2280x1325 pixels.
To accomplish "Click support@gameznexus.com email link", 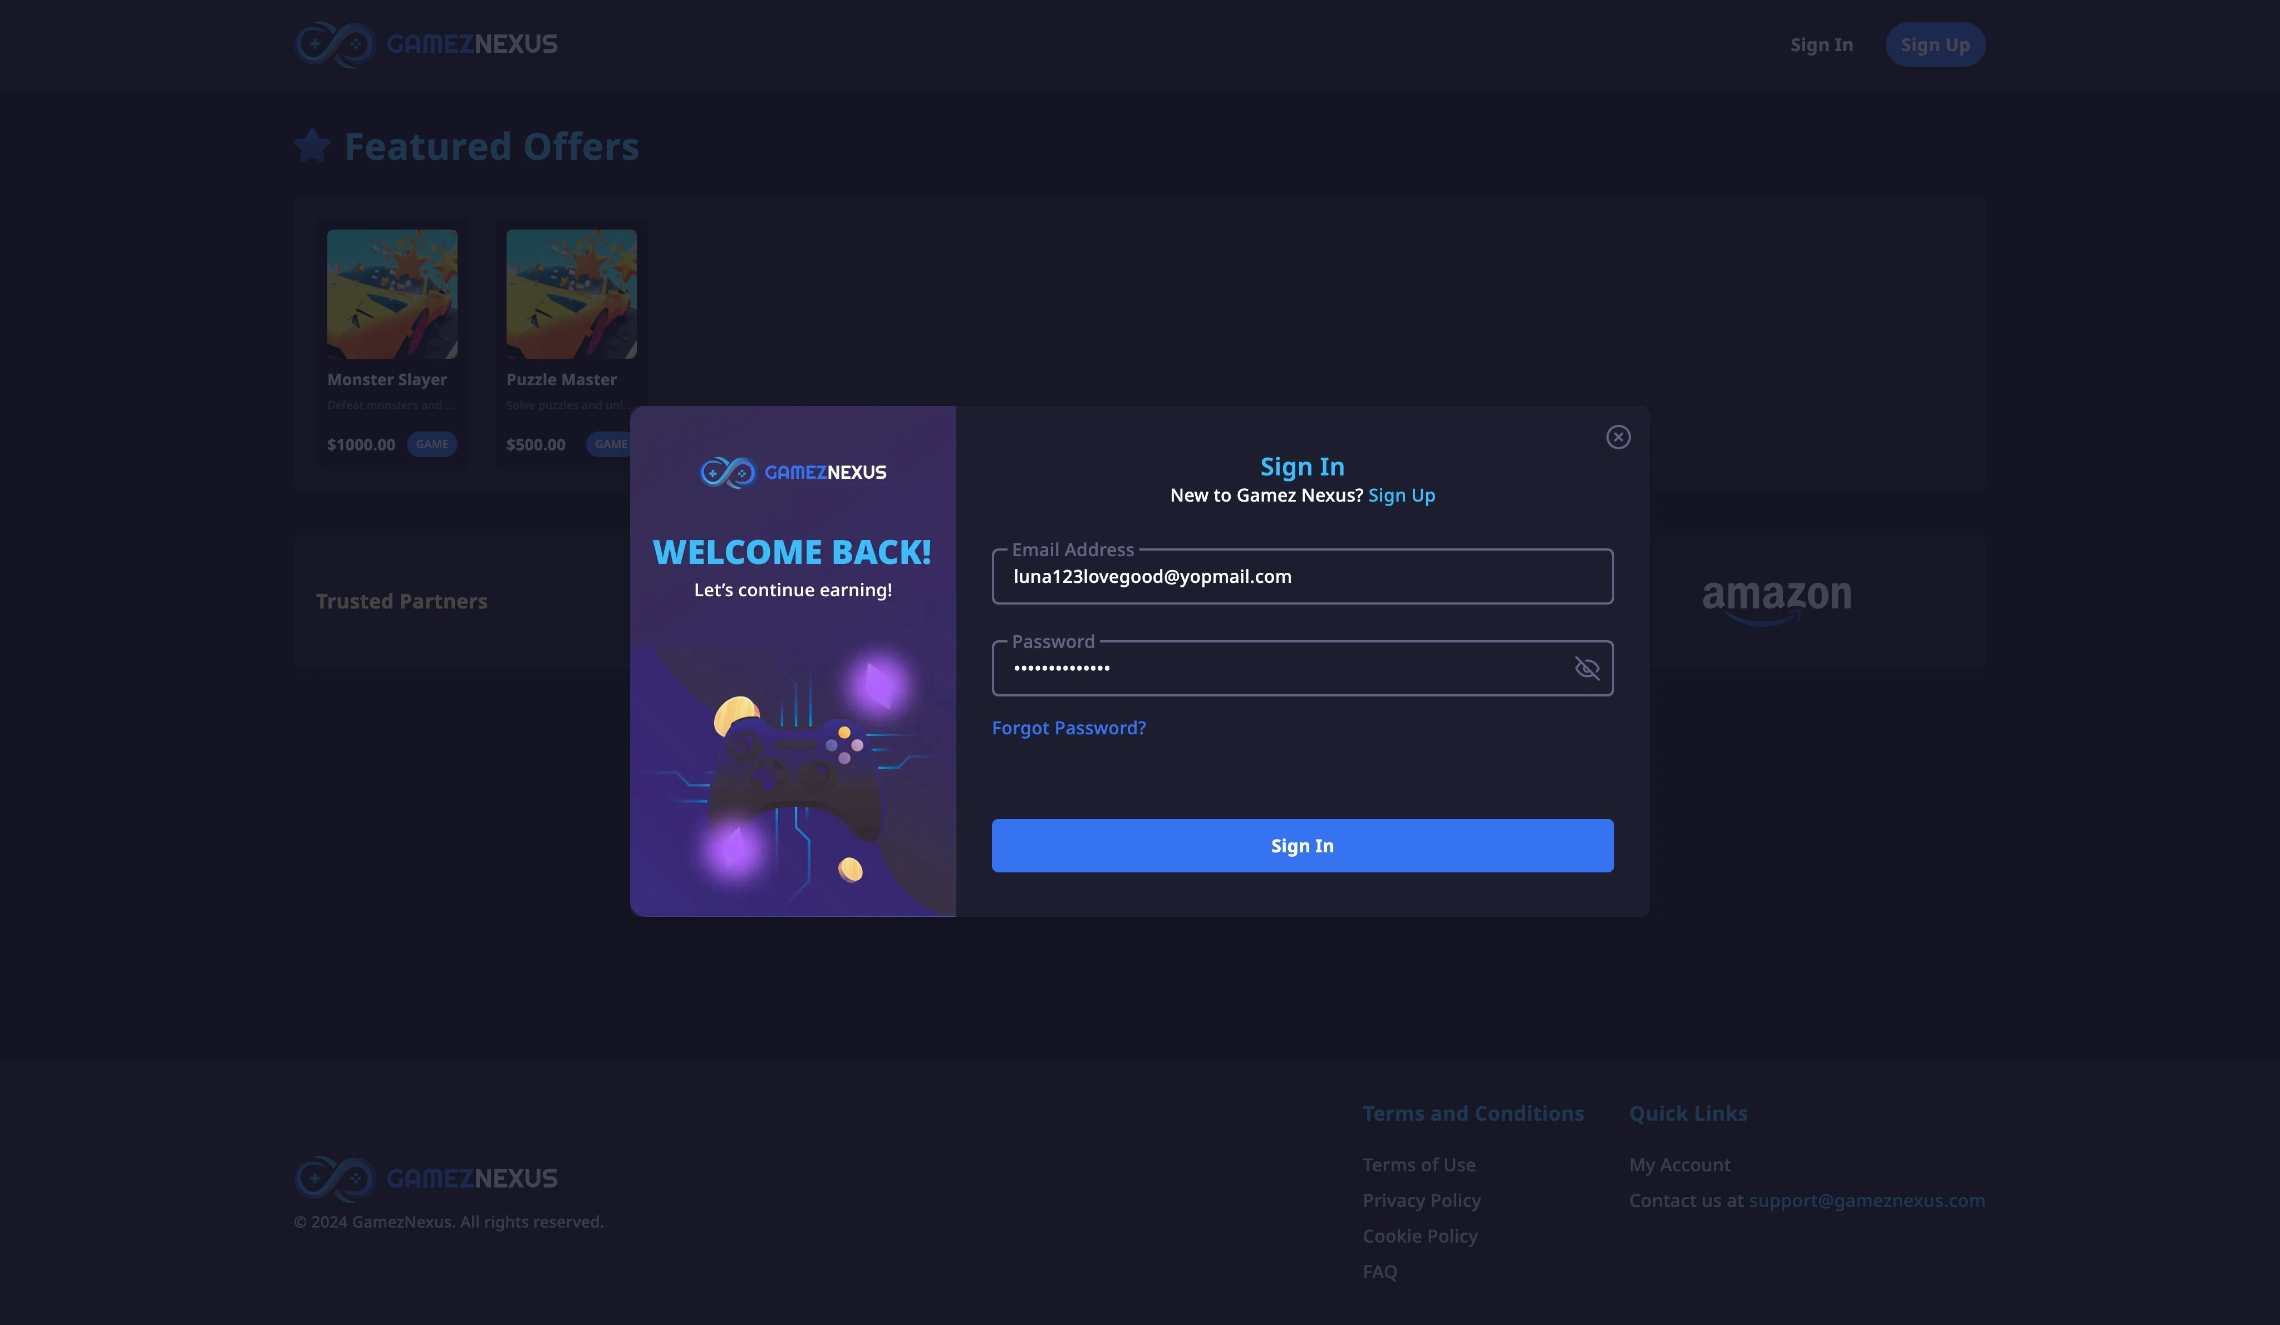I will point(1866,1201).
